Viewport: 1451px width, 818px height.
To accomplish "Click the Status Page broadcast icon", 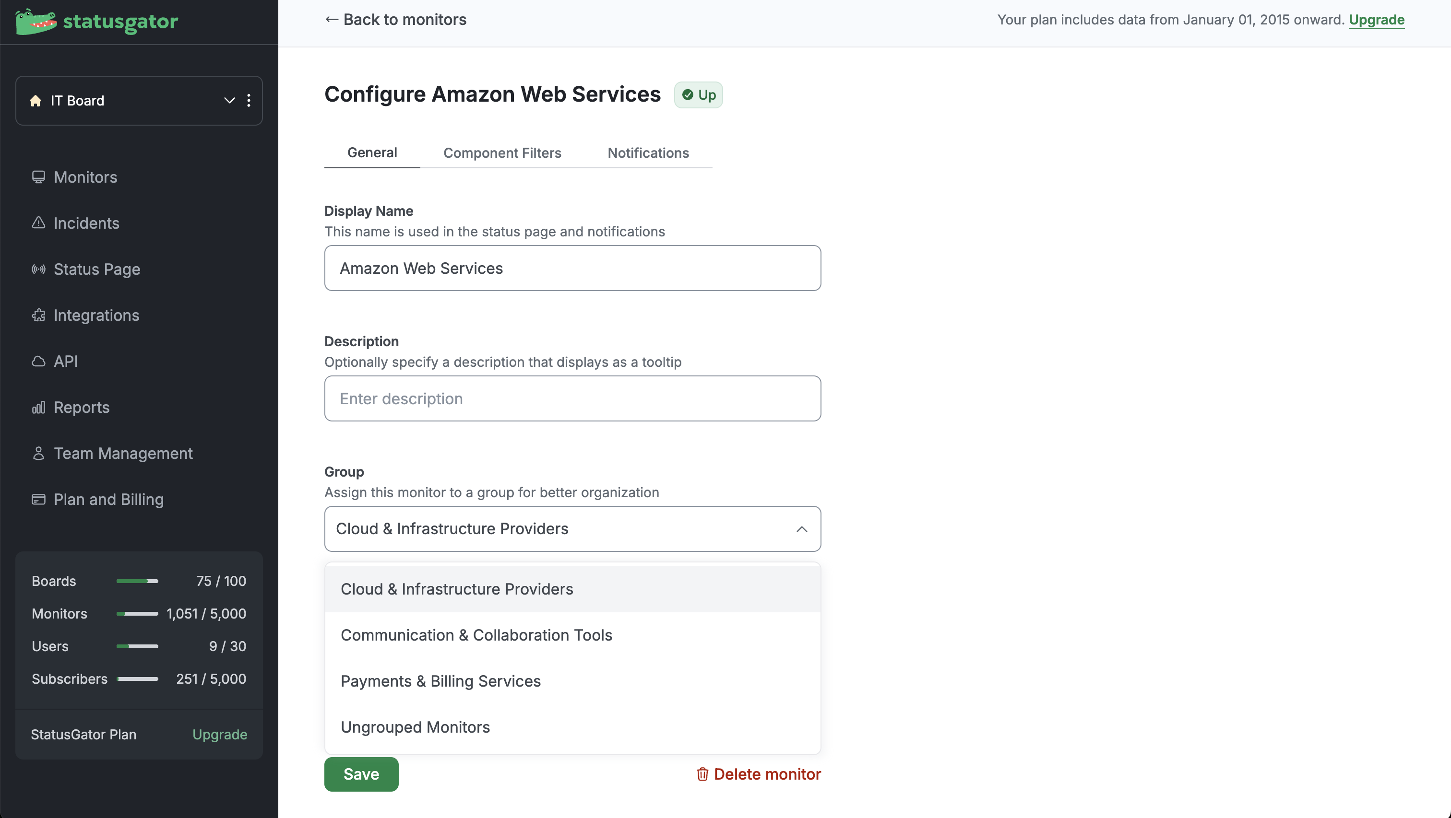I will (x=38, y=269).
